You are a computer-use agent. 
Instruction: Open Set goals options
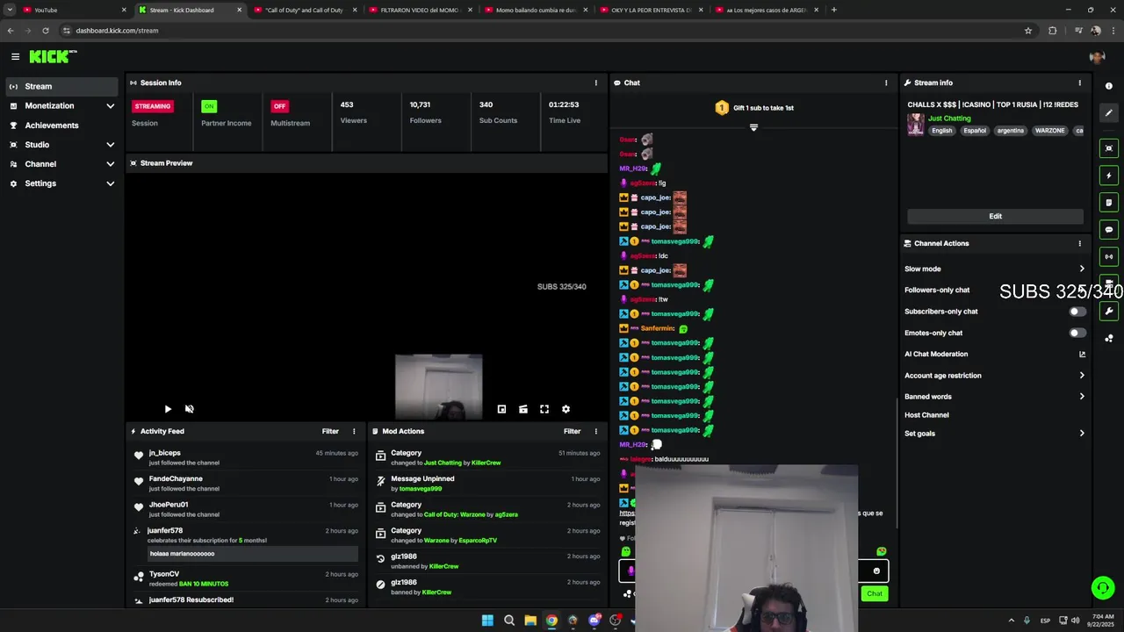point(995,434)
